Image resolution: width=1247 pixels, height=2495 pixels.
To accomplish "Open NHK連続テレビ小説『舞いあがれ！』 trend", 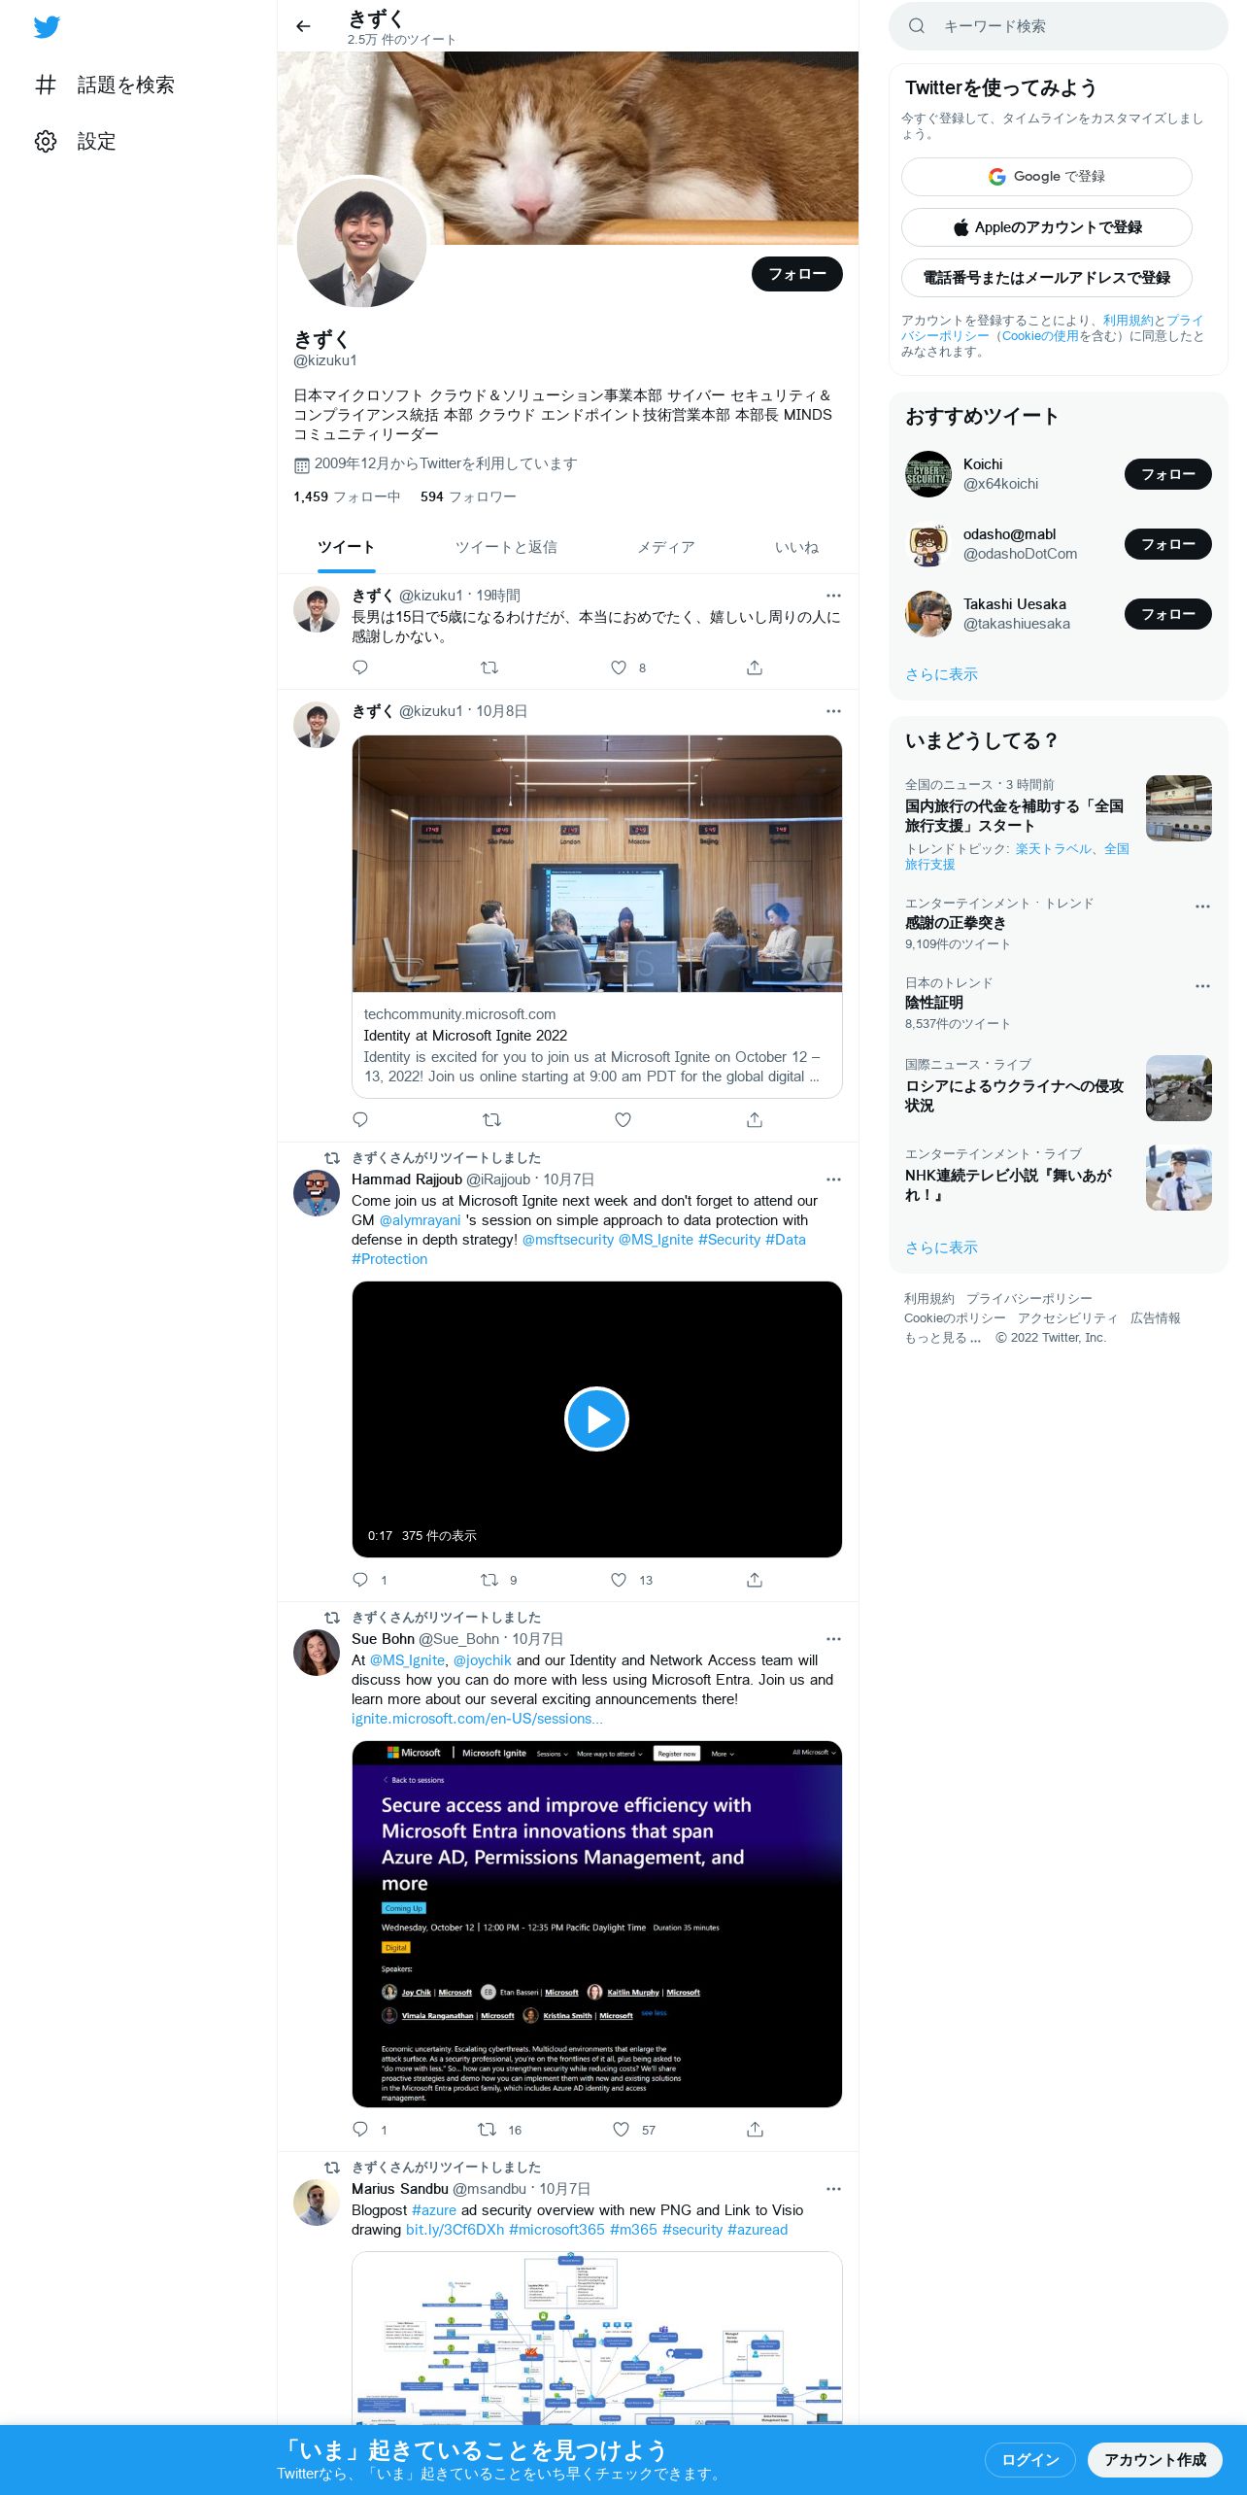I will click(x=1058, y=1178).
